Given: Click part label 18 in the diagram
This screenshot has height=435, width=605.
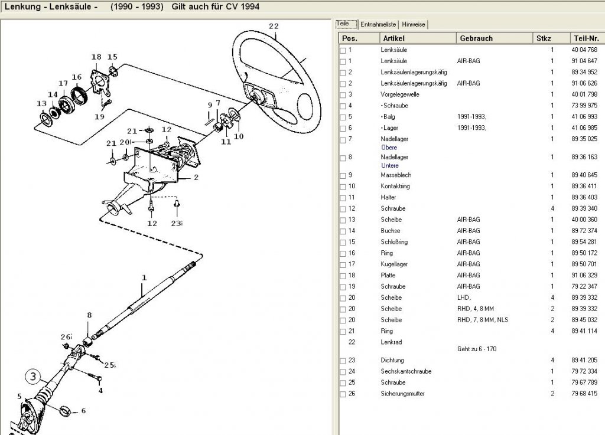Looking at the screenshot, I should pos(96,57).
